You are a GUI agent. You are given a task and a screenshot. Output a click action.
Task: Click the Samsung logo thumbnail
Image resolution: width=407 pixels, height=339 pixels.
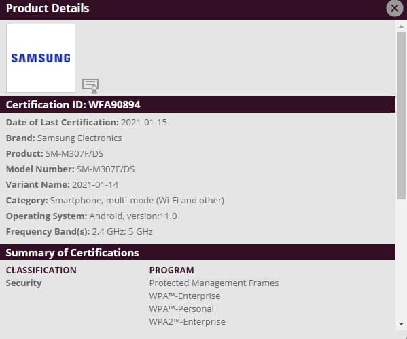[x=41, y=58]
